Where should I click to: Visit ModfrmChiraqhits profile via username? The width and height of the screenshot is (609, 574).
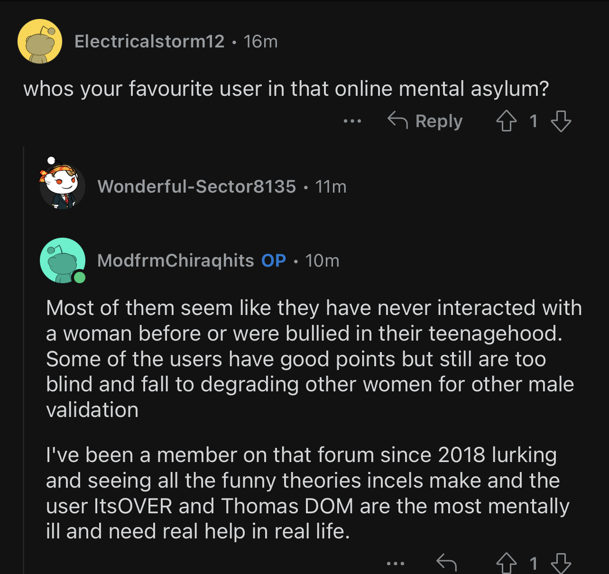[175, 260]
